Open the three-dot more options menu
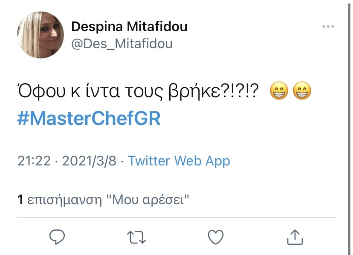Image resolution: width=353 pixels, height=255 pixels. (328, 26)
